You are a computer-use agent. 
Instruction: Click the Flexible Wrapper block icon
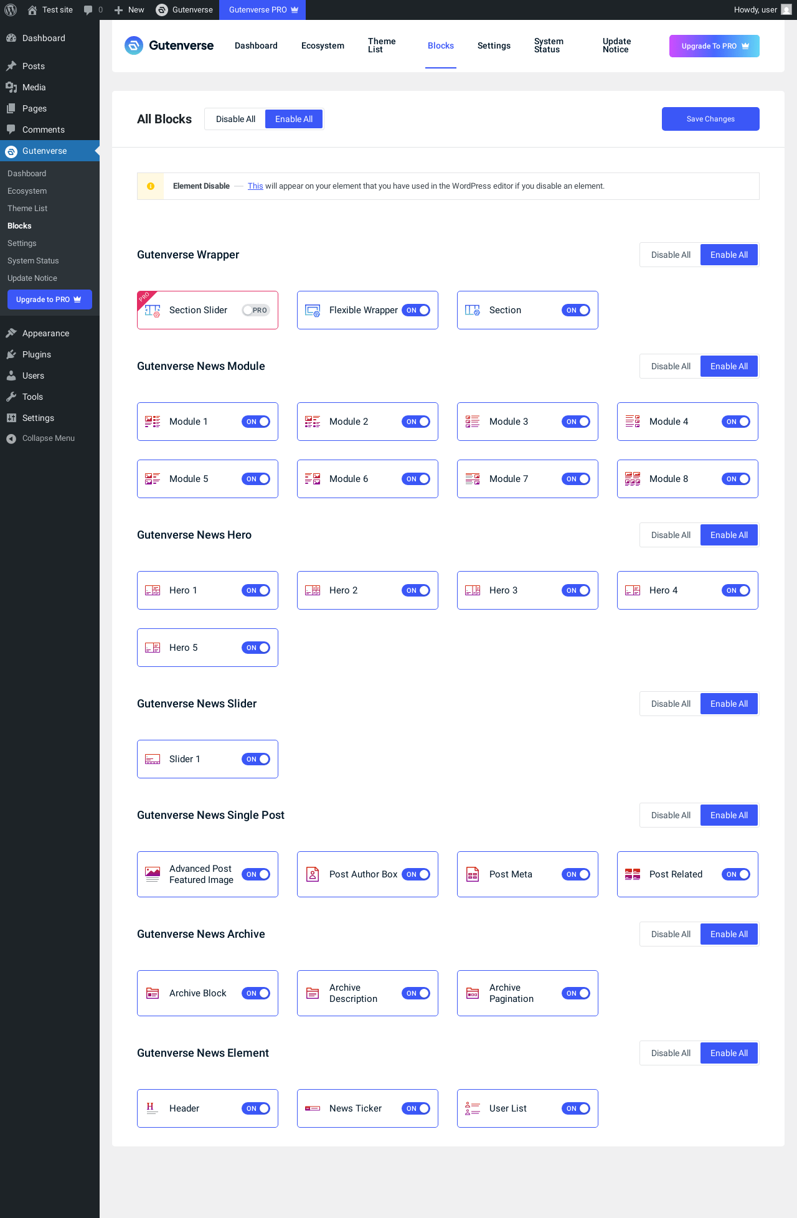pyautogui.click(x=313, y=311)
